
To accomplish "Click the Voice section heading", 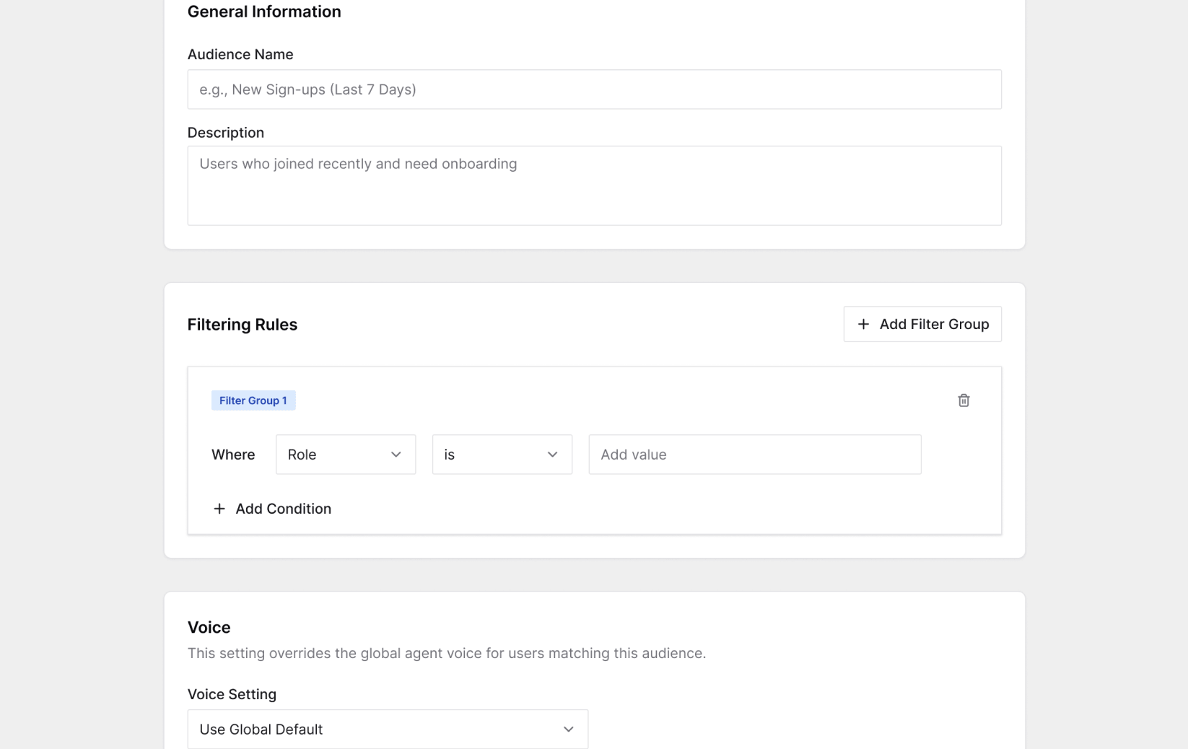I will coord(209,627).
